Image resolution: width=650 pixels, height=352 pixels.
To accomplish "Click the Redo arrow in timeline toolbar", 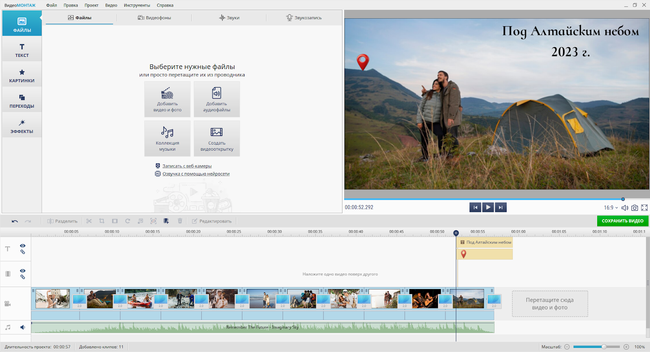I will tap(28, 221).
